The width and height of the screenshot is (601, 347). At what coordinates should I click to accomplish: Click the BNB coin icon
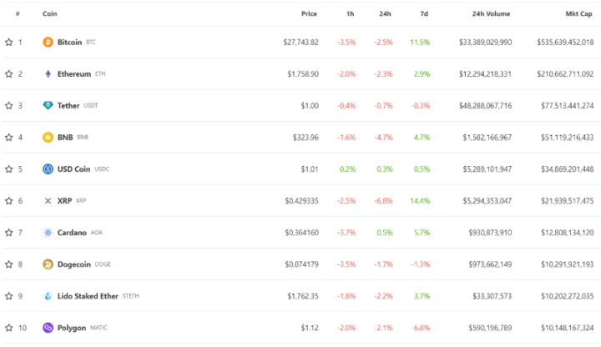[48, 138]
